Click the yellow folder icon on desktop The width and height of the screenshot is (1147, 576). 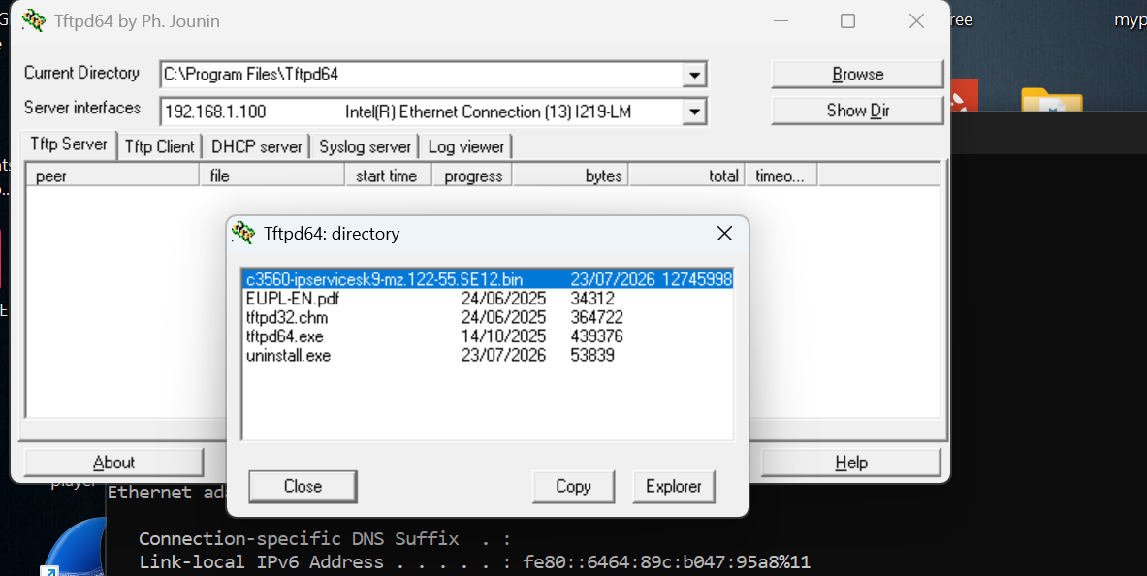point(1051,100)
